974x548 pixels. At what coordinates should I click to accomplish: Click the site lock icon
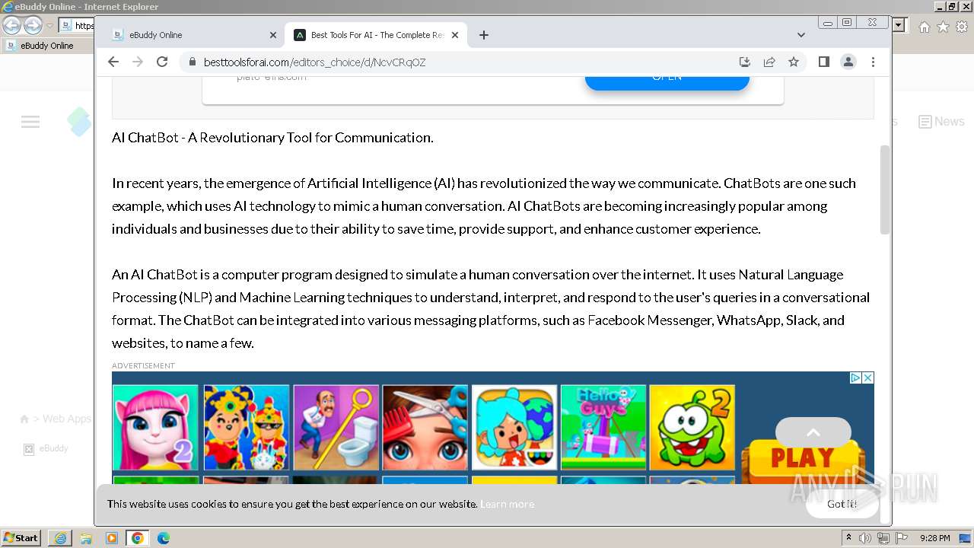pos(192,62)
